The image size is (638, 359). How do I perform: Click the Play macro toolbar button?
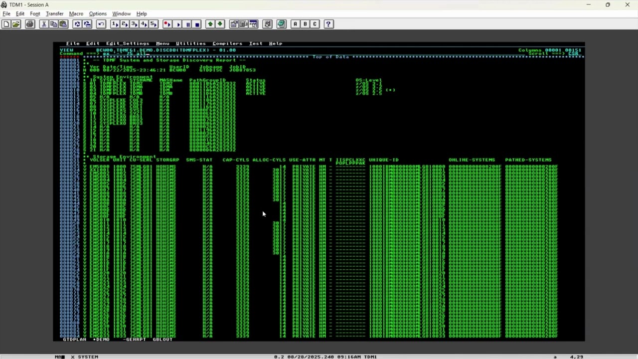pyautogui.click(x=177, y=24)
